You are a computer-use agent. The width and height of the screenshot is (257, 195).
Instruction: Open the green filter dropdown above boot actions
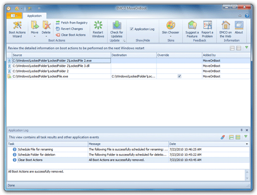pos(247,47)
